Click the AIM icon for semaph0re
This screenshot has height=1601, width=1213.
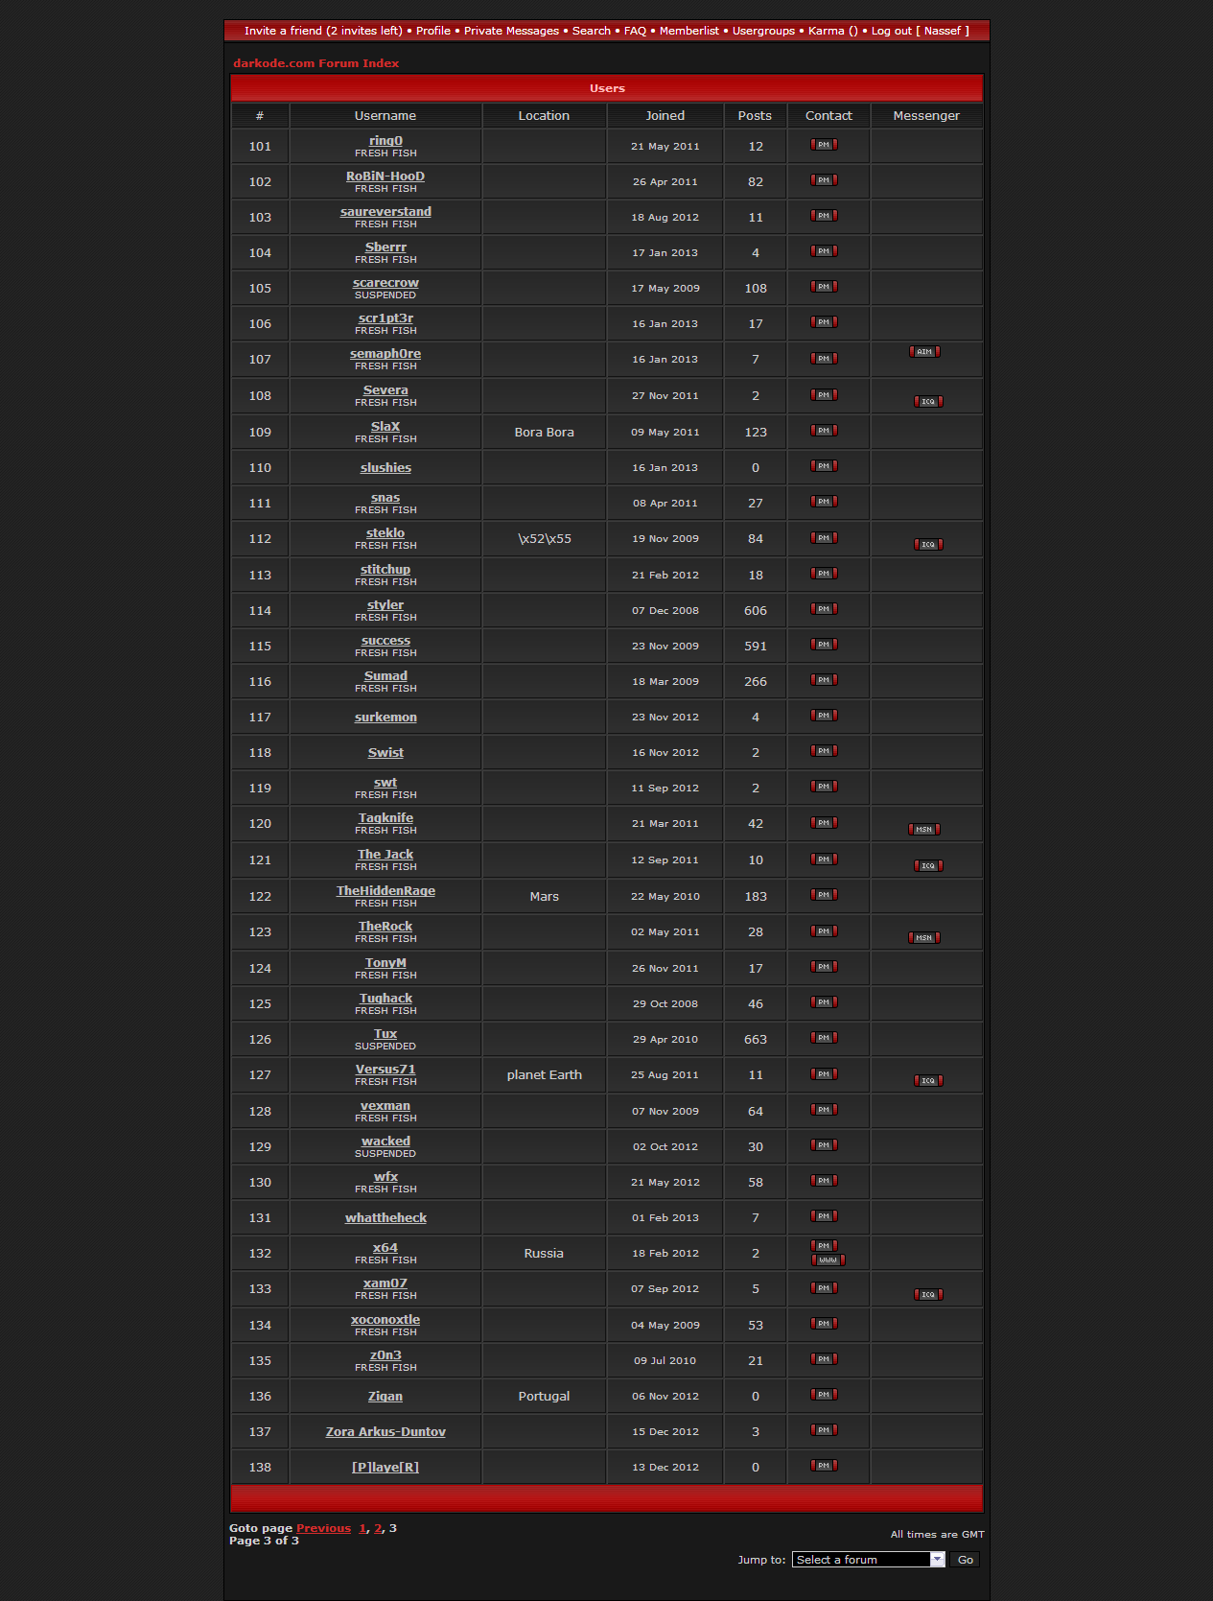tap(924, 352)
